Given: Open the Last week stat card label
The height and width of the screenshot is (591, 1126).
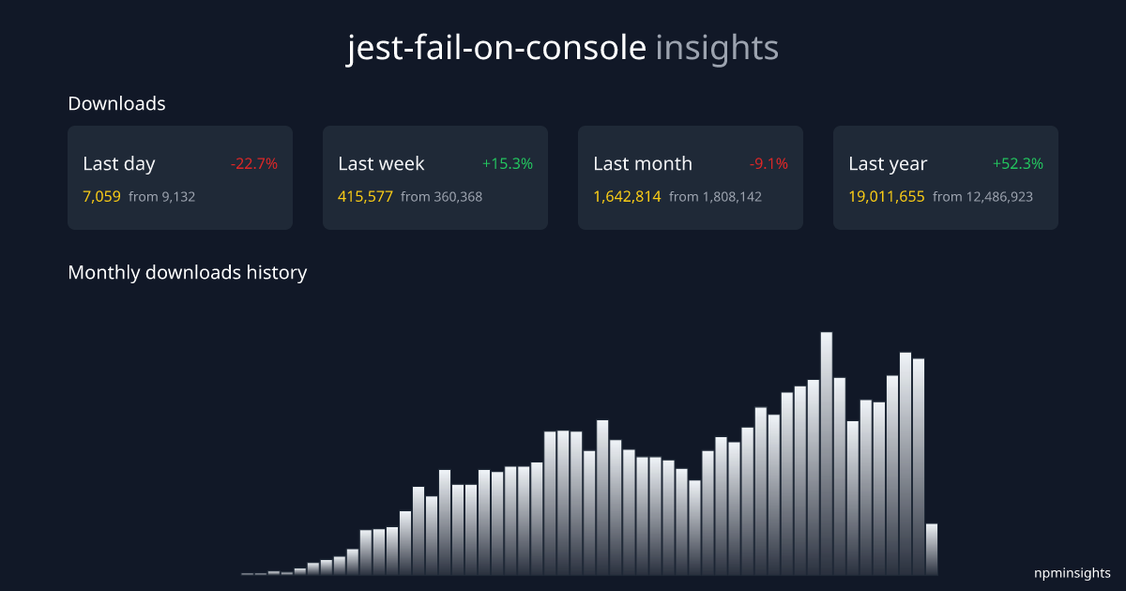Looking at the screenshot, I should pyautogui.click(x=381, y=164).
